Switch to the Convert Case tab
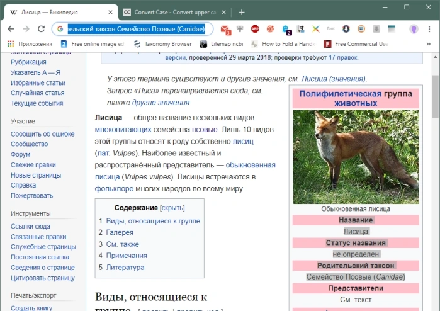The height and width of the screenshot is (311, 440). (x=174, y=13)
